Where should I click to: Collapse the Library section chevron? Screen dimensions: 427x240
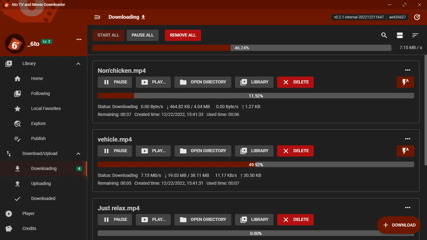click(78, 64)
